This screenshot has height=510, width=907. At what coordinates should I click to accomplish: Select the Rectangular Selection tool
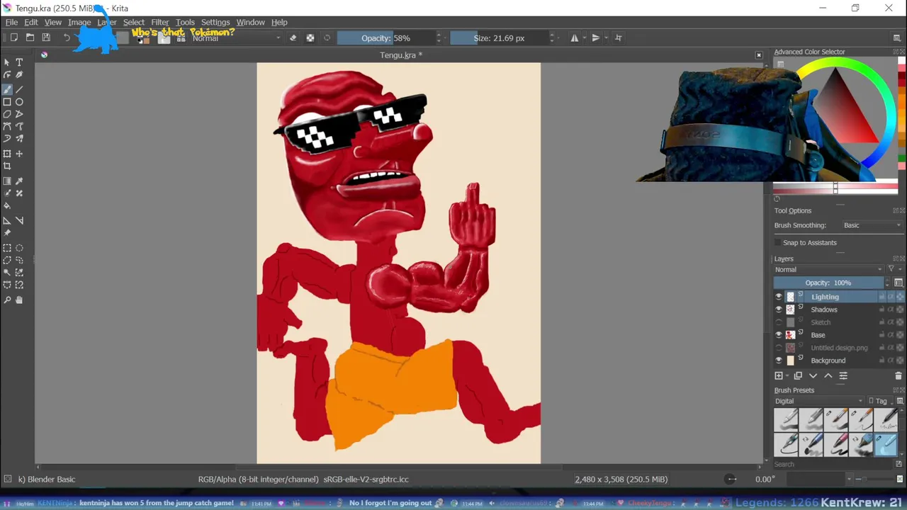click(x=7, y=248)
